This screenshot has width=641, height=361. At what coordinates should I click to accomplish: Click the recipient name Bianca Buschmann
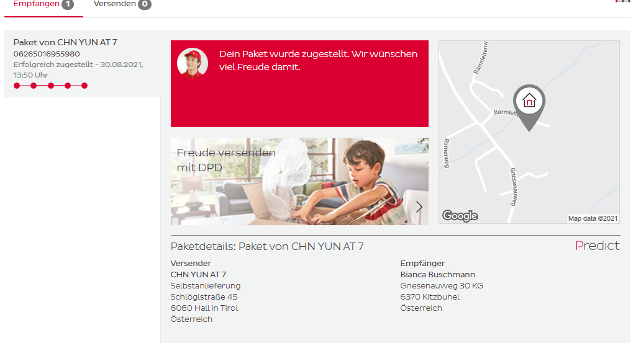pyautogui.click(x=437, y=274)
